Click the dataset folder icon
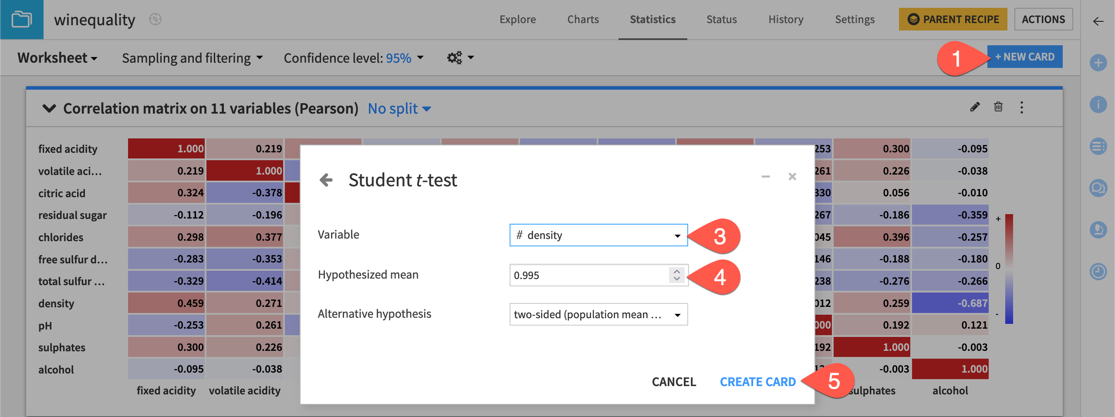 click(21, 20)
